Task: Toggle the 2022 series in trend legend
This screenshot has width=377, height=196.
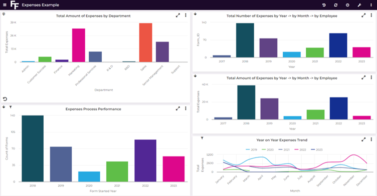Action: pyautogui.click(x=300, y=149)
